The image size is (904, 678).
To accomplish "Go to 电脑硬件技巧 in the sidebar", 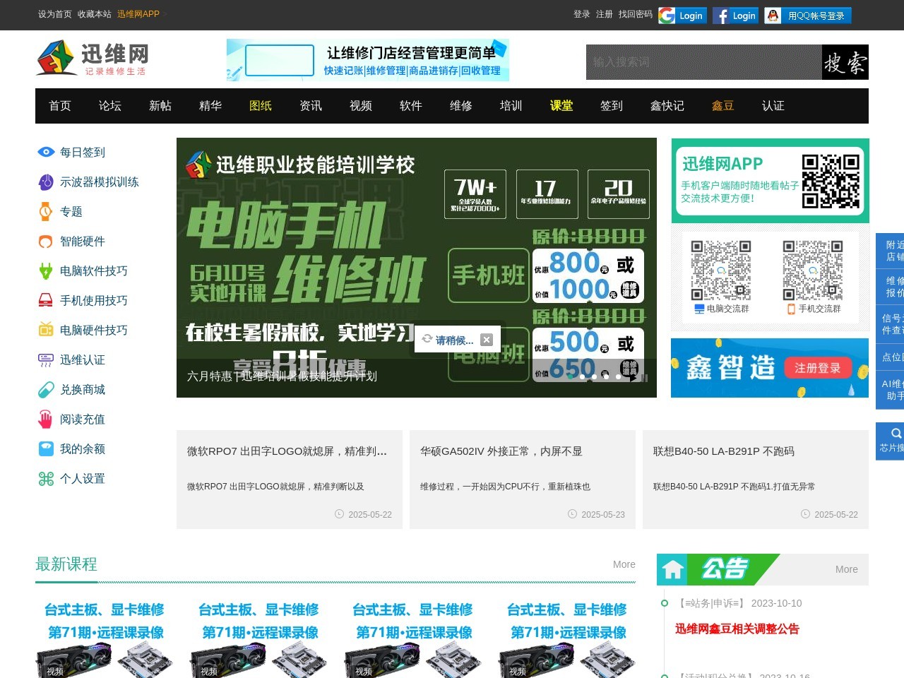I will click(93, 330).
